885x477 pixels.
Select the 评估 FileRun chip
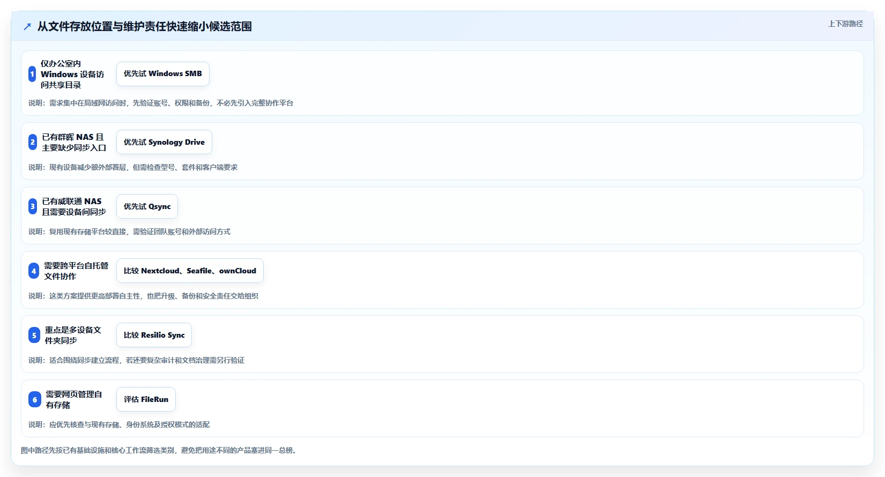(x=146, y=399)
